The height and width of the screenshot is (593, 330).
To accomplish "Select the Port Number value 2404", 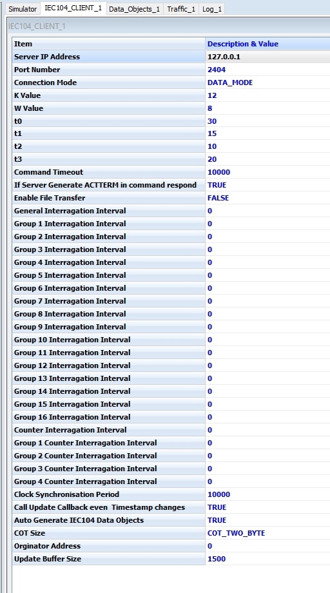I will click(267, 70).
